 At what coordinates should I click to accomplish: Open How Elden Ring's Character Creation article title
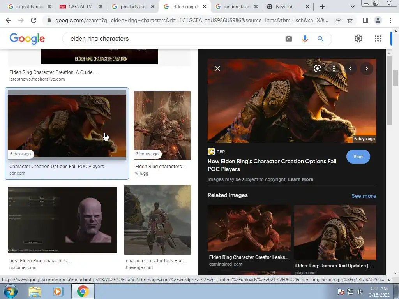[272, 165]
